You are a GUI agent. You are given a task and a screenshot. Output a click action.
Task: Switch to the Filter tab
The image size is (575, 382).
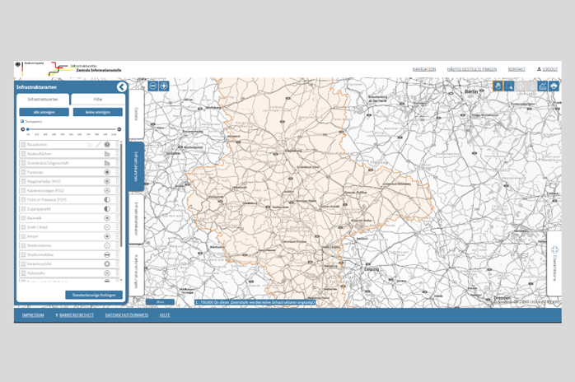[x=98, y=99]
